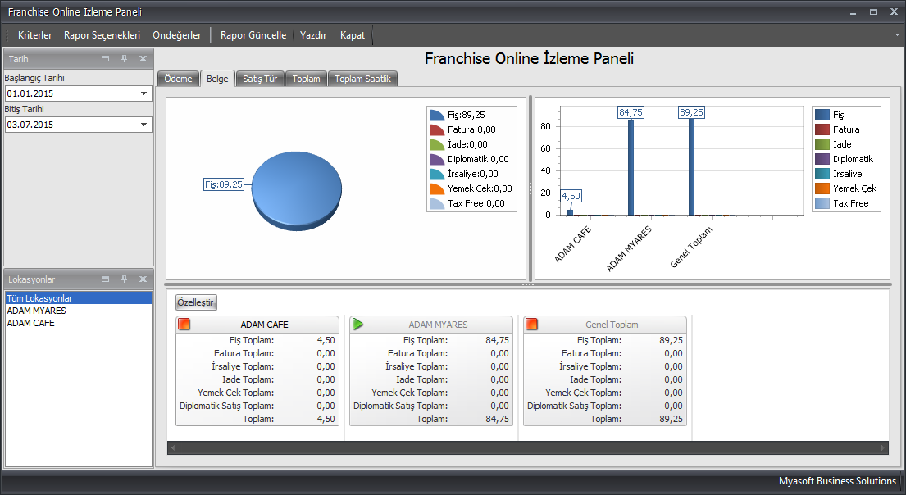This screenshot has height=495, width=906.
Task: Click Toplam value 4,50 in ADAM CAFE card
Action: click(x=326, y=419)
